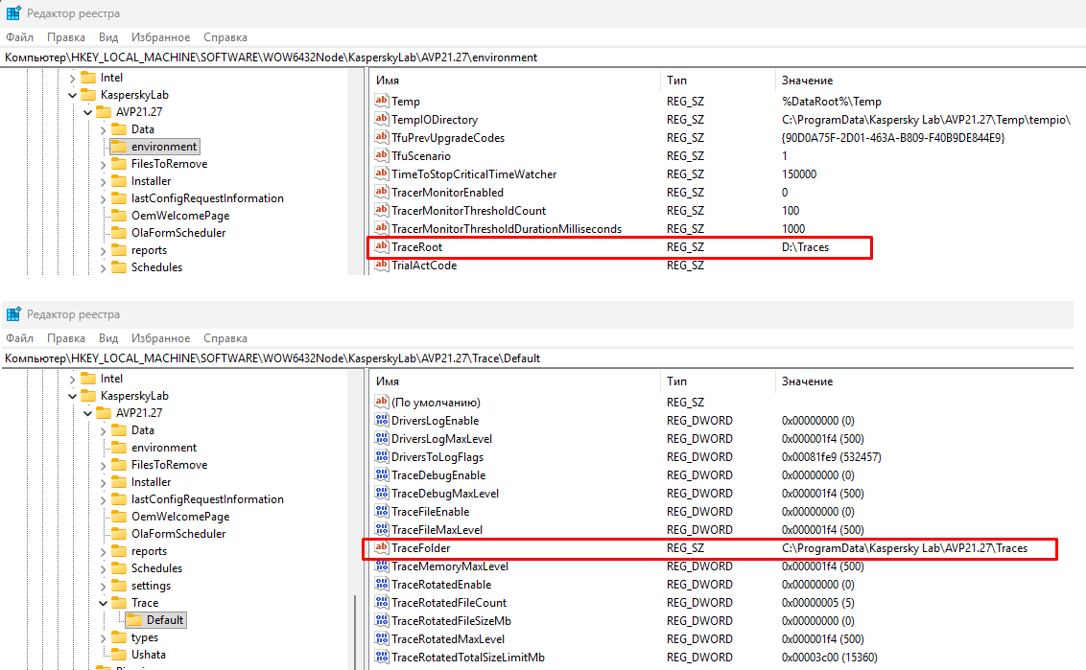Viewport: 1086px width, 670px height.
Task: Select the KasperskyLab folder icon in lower window
Action: coord(88,395)
